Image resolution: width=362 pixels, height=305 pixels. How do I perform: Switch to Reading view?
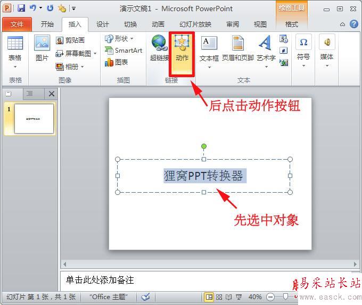(228, 297)
